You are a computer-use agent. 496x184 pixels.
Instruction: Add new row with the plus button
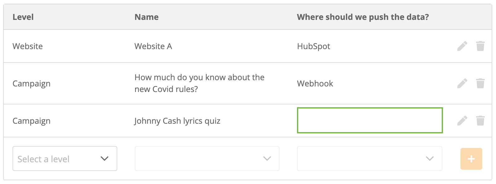pos(471,159)
